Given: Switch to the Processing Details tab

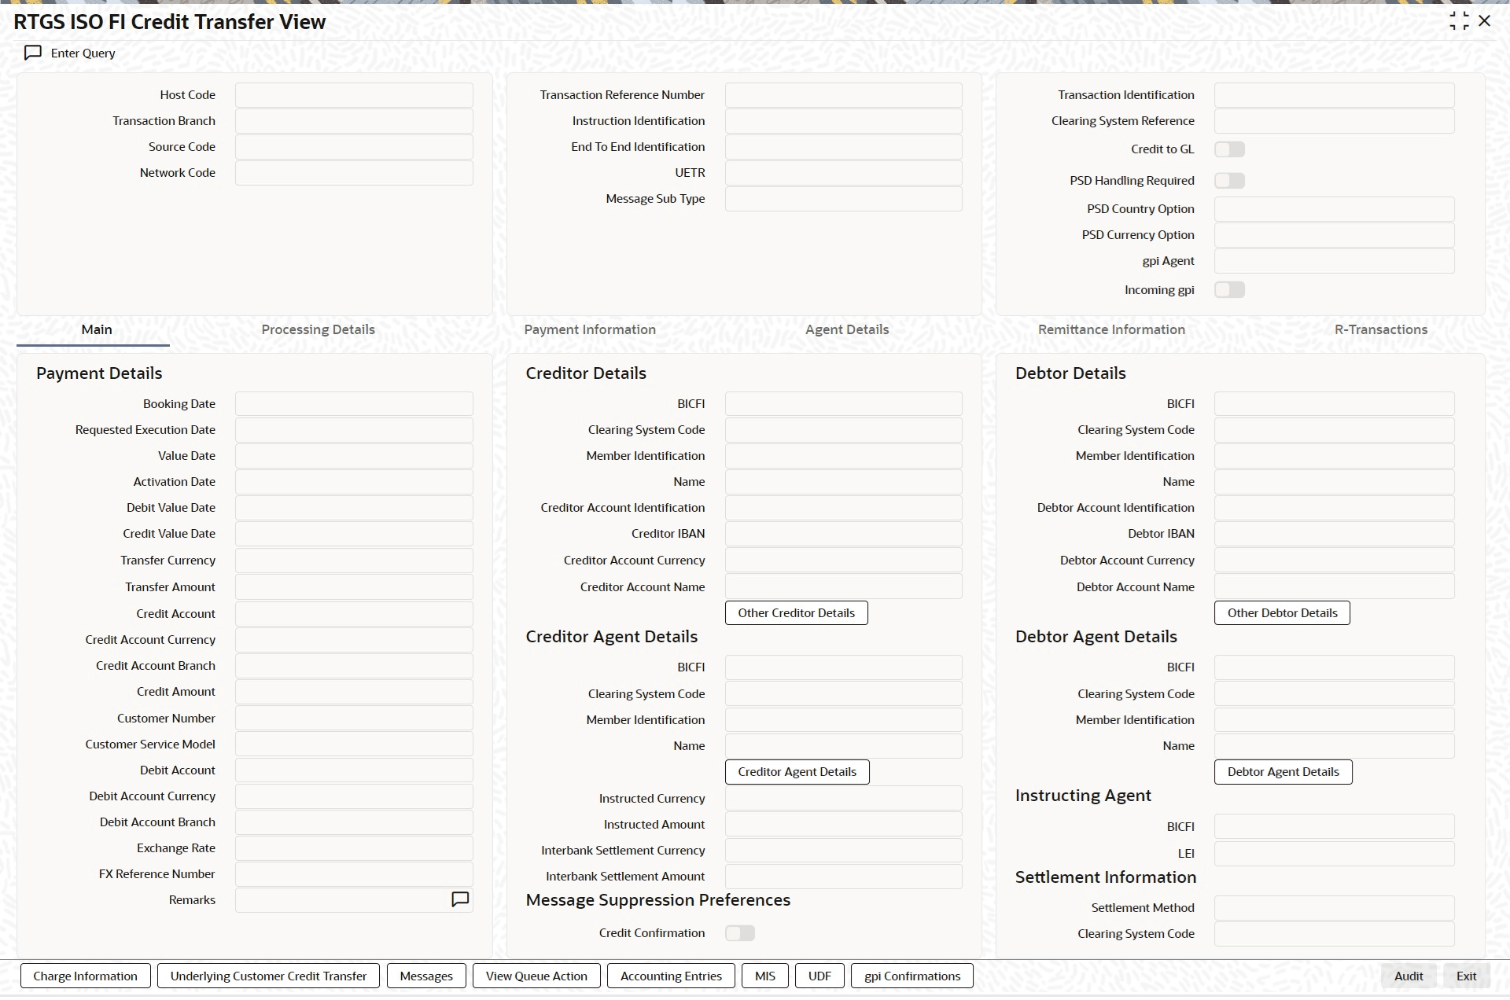Looking at the screenshot, I should (318, 329).
